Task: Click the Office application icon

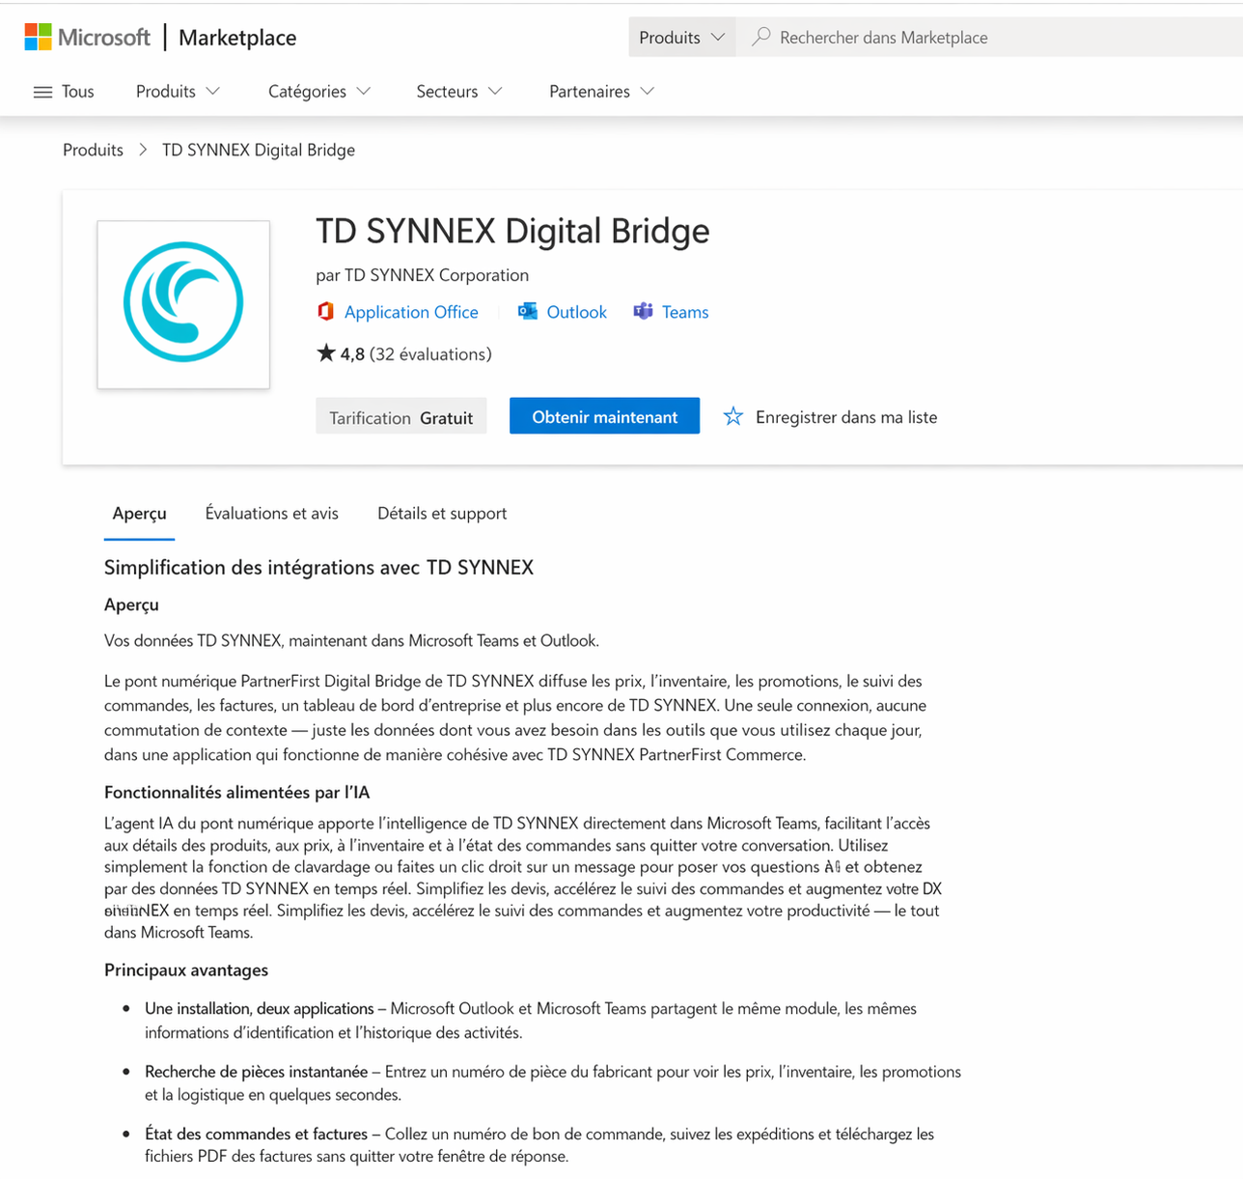Action: (326, 311)
